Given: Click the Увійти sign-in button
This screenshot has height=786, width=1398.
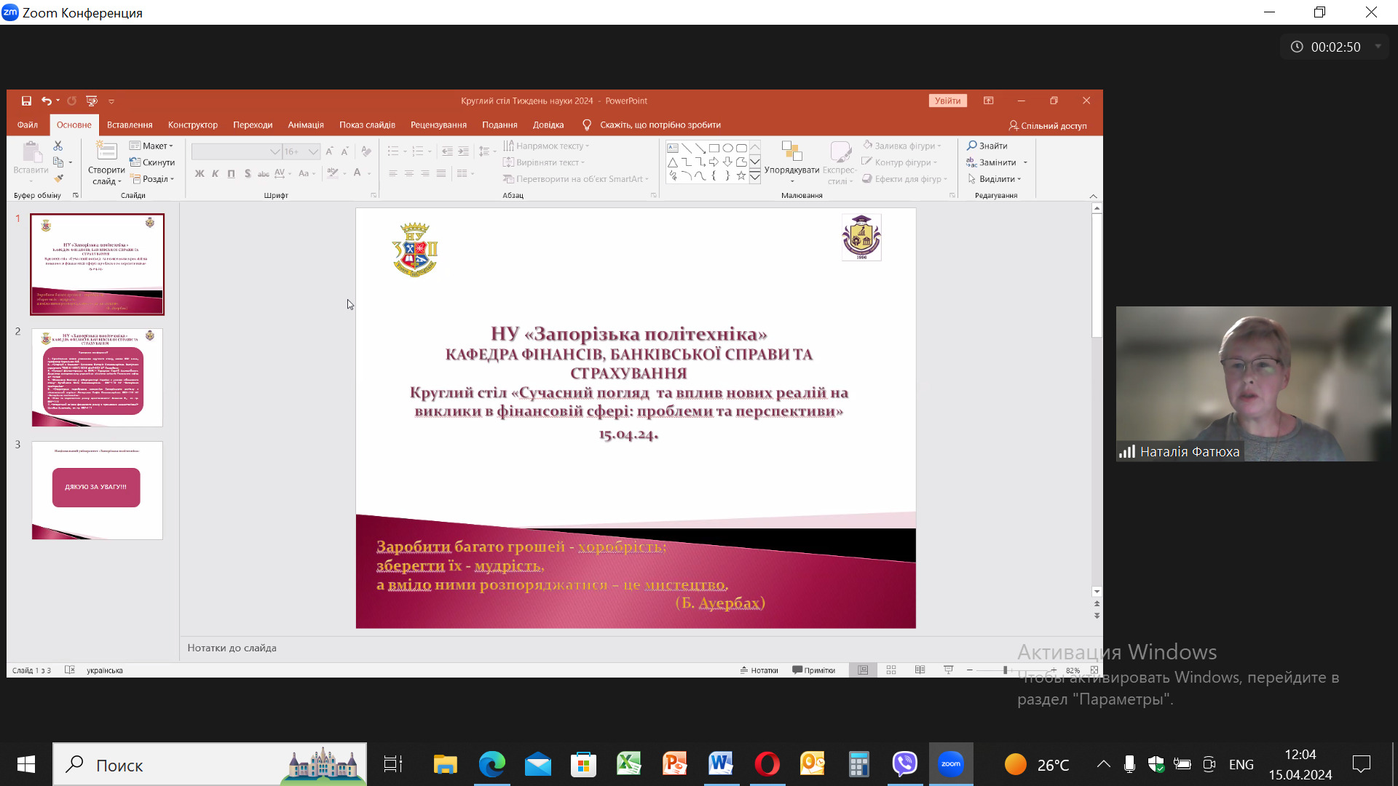Looking at the screenshot, I should point(947,101).
